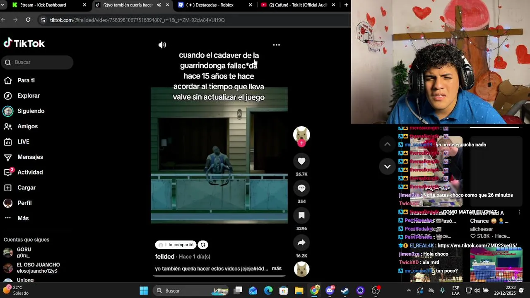Image resolution: width=530 pixels, height=298 pixels.
Task: Close the Kick Dashboard tab
Action: pyautogui.click(x=84, y=5)
